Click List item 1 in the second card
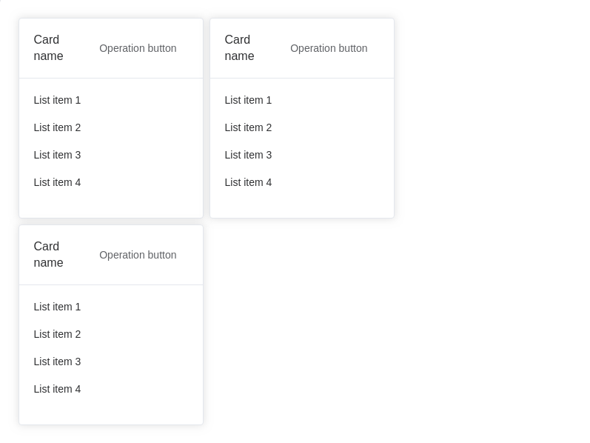Image resolution: width=590 pixels, height=443 pixels. tap(248, 100)
